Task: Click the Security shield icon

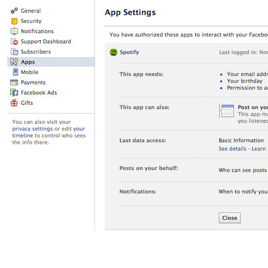Action: click(x=14, y=21)
